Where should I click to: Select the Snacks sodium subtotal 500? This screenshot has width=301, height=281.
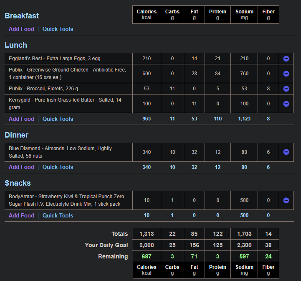[244, 215]
